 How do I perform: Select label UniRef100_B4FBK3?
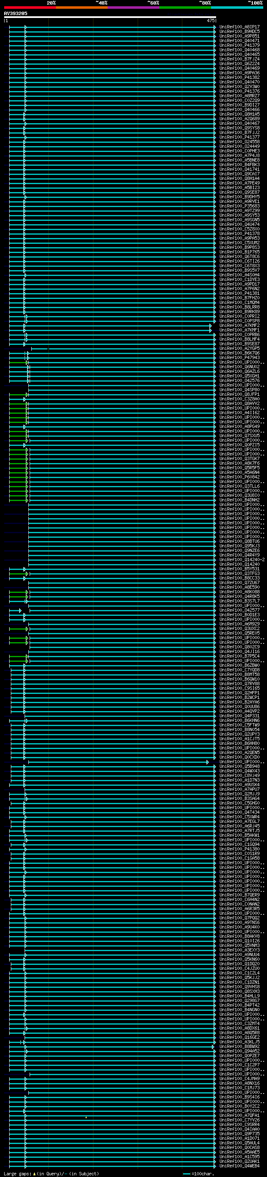pos(239,165)
